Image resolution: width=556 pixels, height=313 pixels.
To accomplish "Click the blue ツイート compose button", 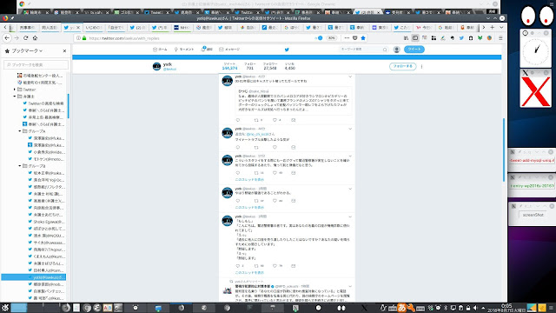I will click(x=414, y=50).
